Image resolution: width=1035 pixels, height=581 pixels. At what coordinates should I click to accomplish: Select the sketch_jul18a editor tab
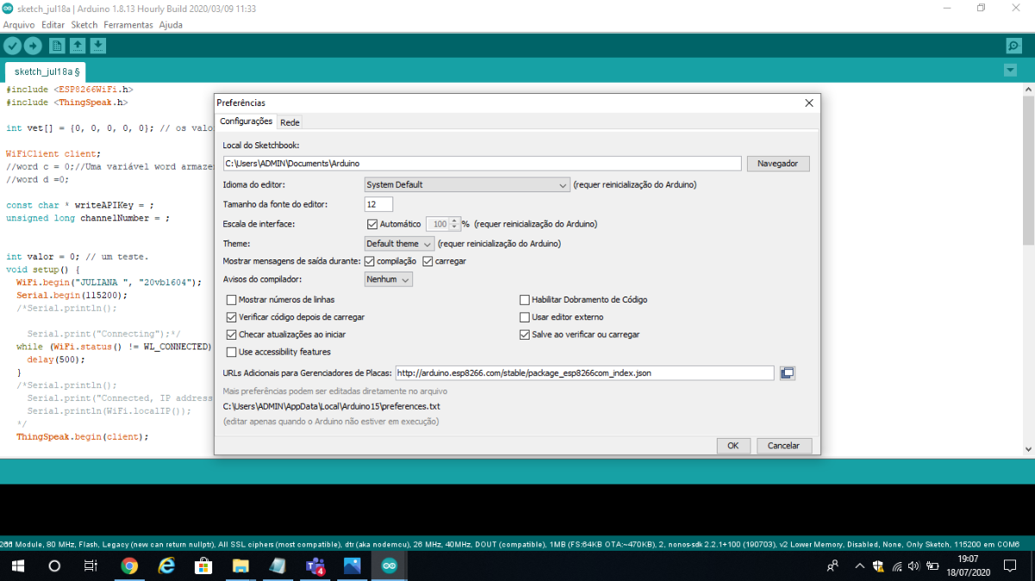tap(47, 72)
